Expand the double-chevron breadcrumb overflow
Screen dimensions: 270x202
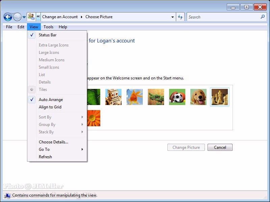point(38,16)
